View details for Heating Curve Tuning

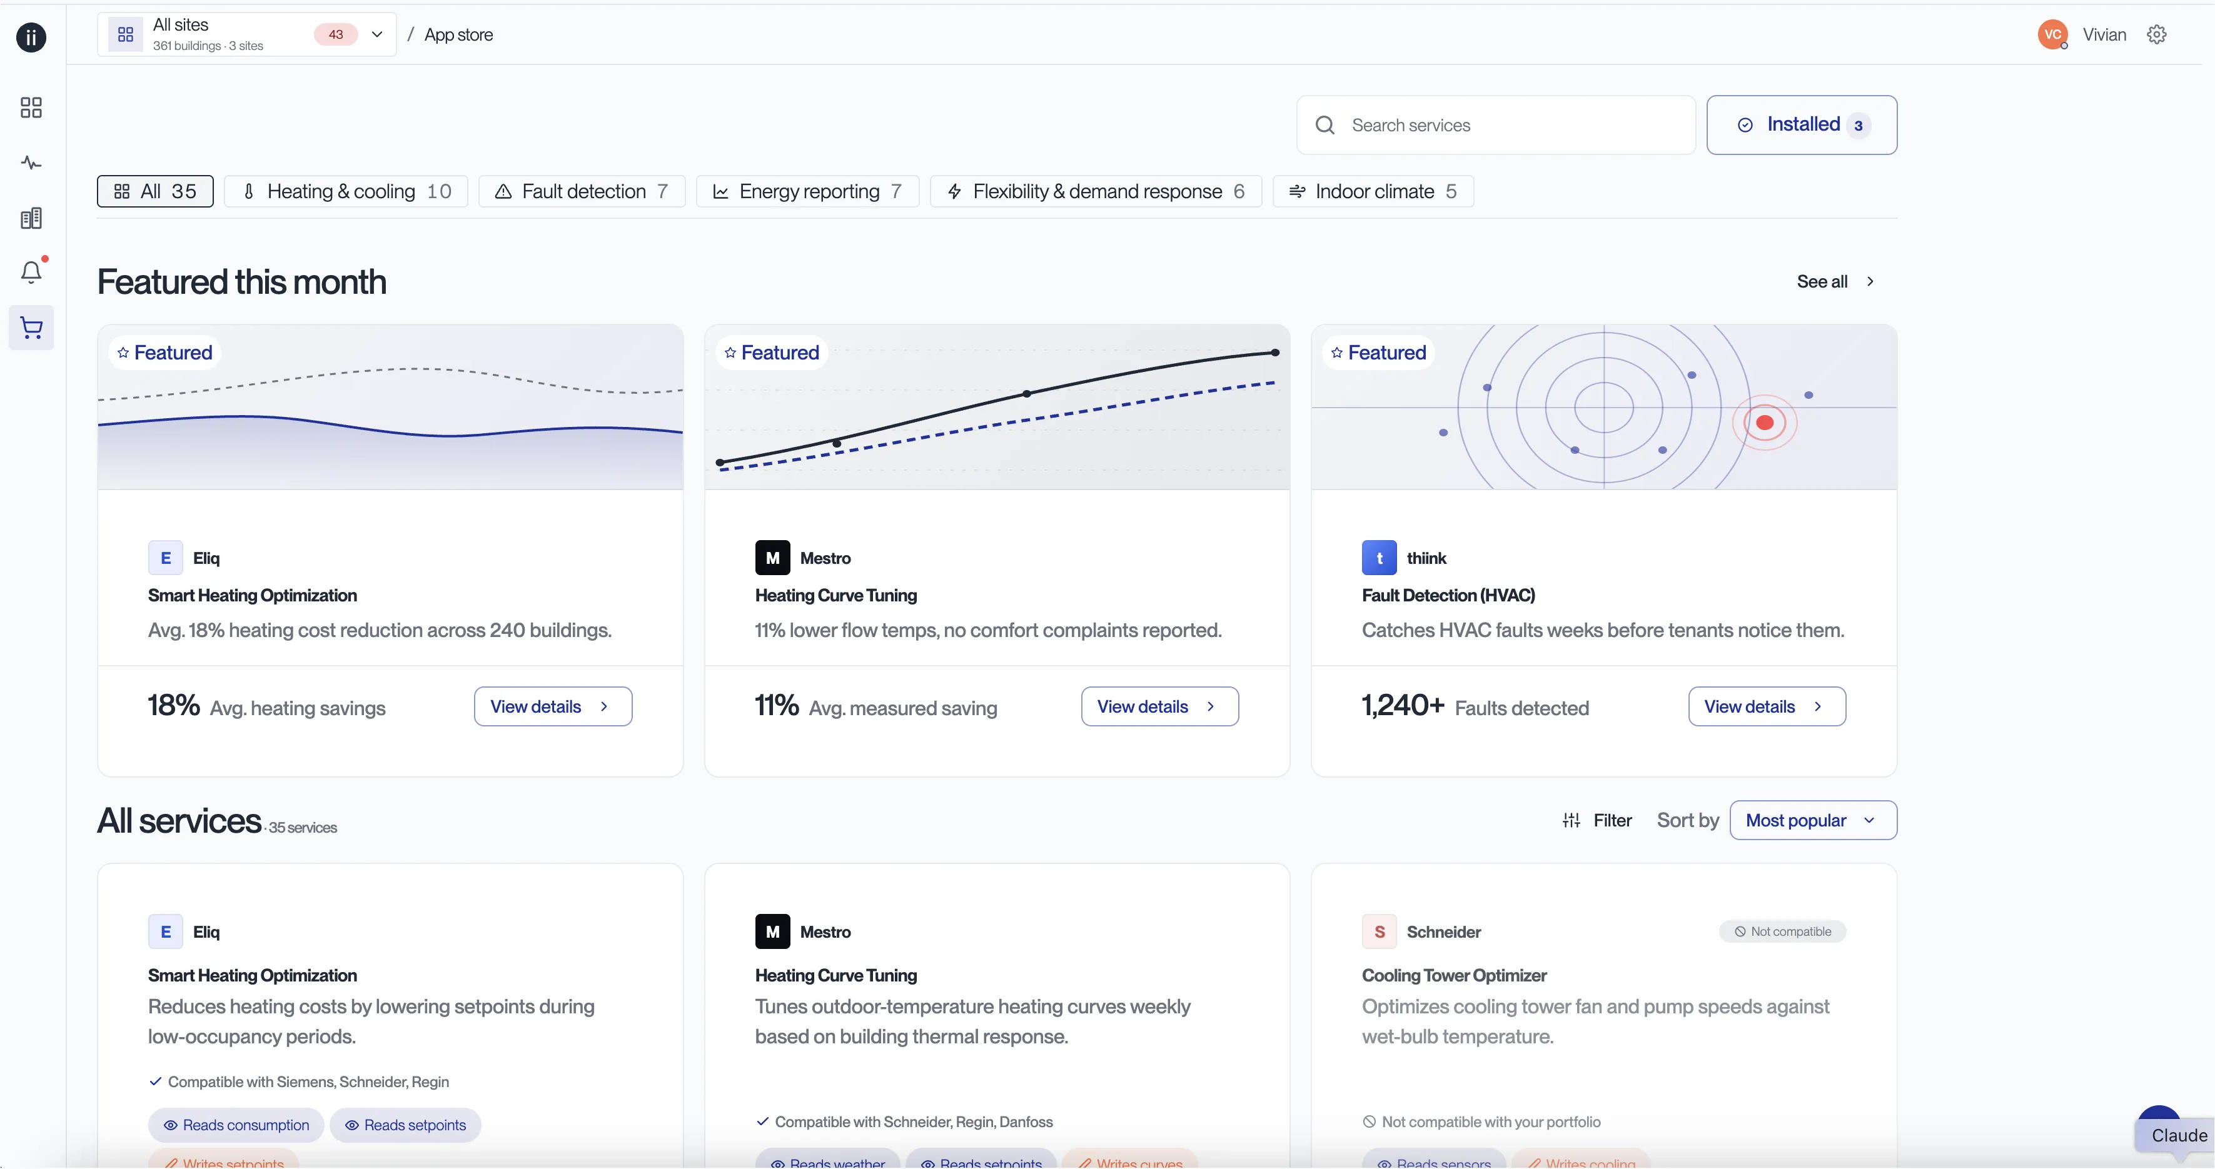(1159, 706)
